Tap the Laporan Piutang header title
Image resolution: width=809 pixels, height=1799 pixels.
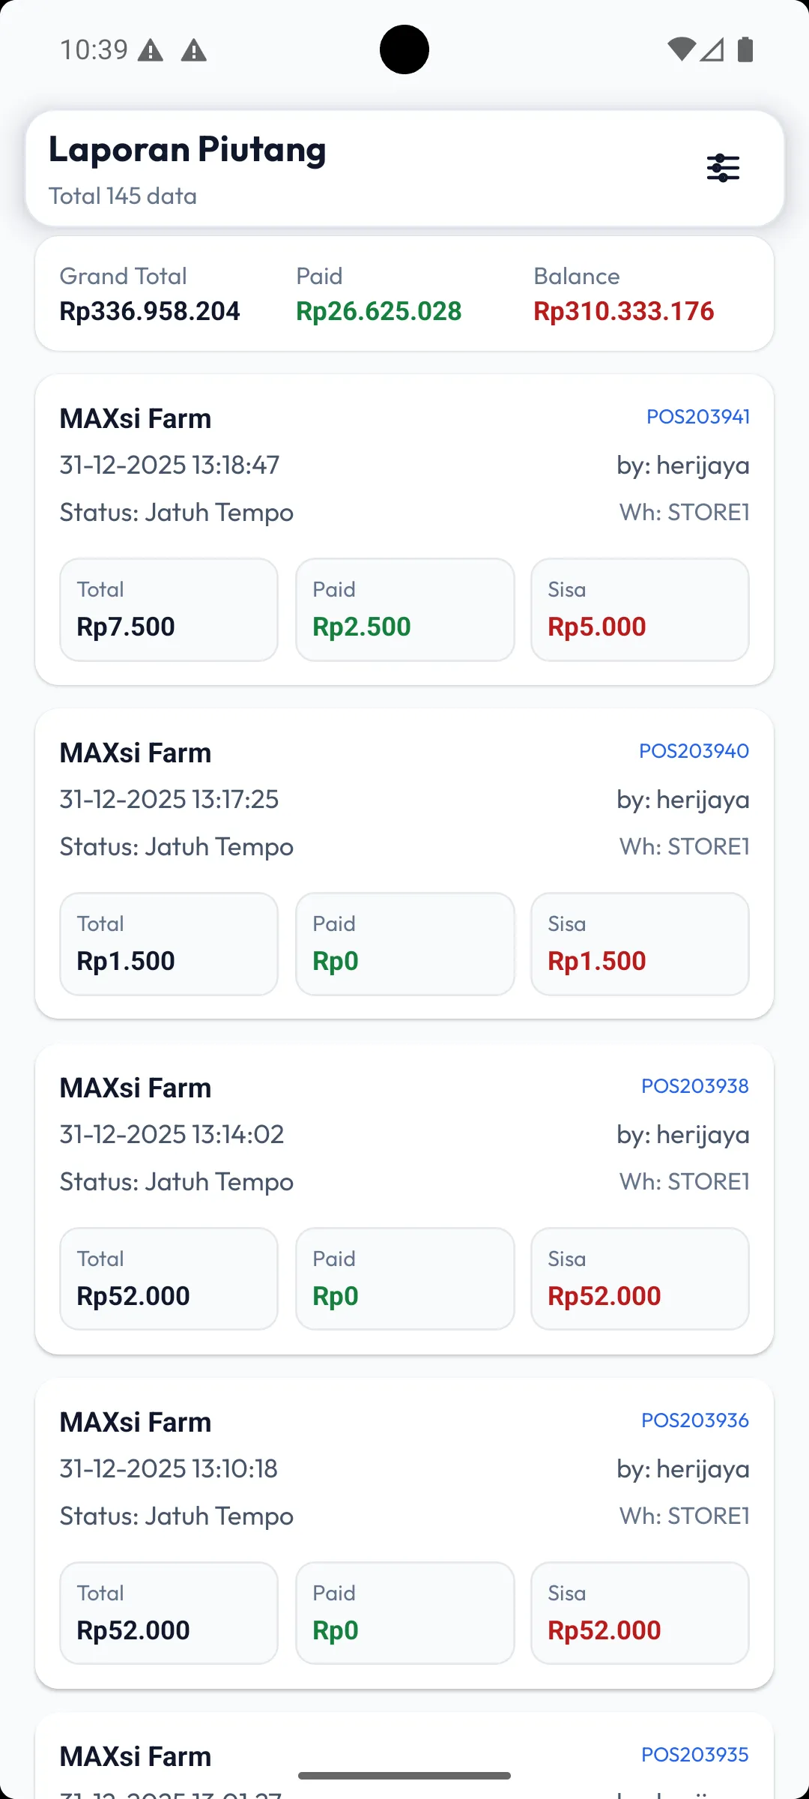187,149
